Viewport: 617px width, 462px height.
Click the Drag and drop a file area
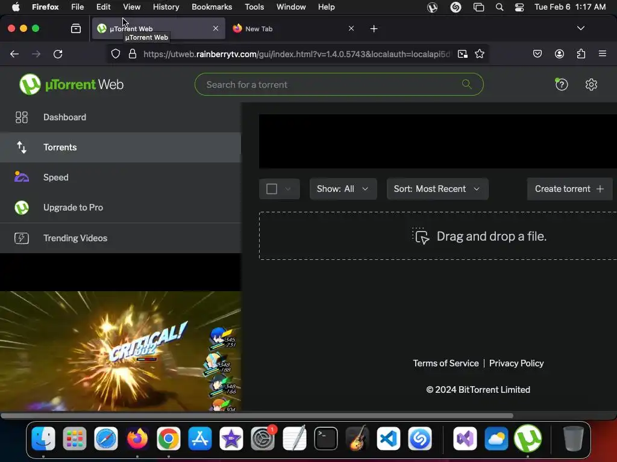[438, 236]
